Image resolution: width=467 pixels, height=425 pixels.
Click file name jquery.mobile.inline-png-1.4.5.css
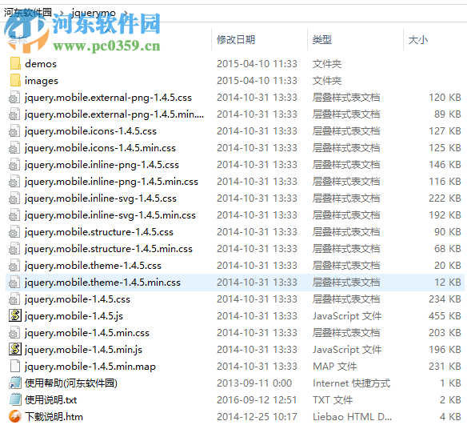102,165
